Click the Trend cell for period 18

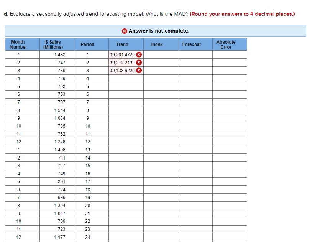[126, 189]
